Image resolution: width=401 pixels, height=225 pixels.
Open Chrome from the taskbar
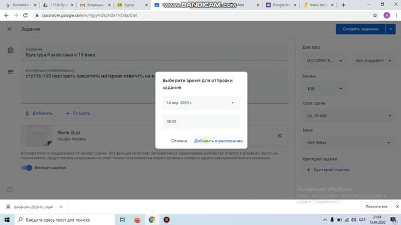(x=152, y=219)
